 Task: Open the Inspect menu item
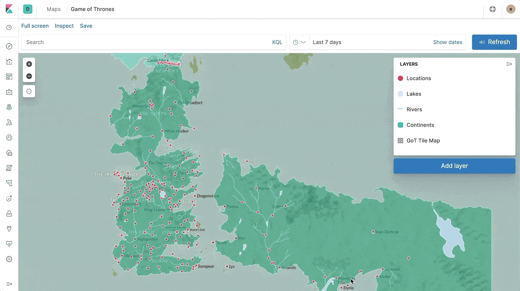pyautogui.click(x=64, y=26)
